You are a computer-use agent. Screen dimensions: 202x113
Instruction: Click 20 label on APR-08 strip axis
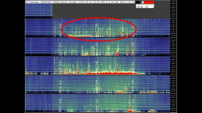coord(173,86)
